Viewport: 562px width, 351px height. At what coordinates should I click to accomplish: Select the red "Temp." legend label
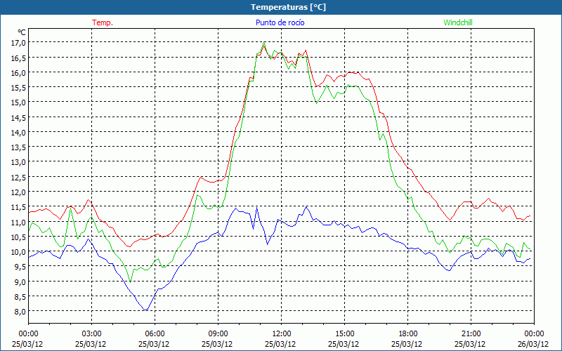(x=103, y=22)
